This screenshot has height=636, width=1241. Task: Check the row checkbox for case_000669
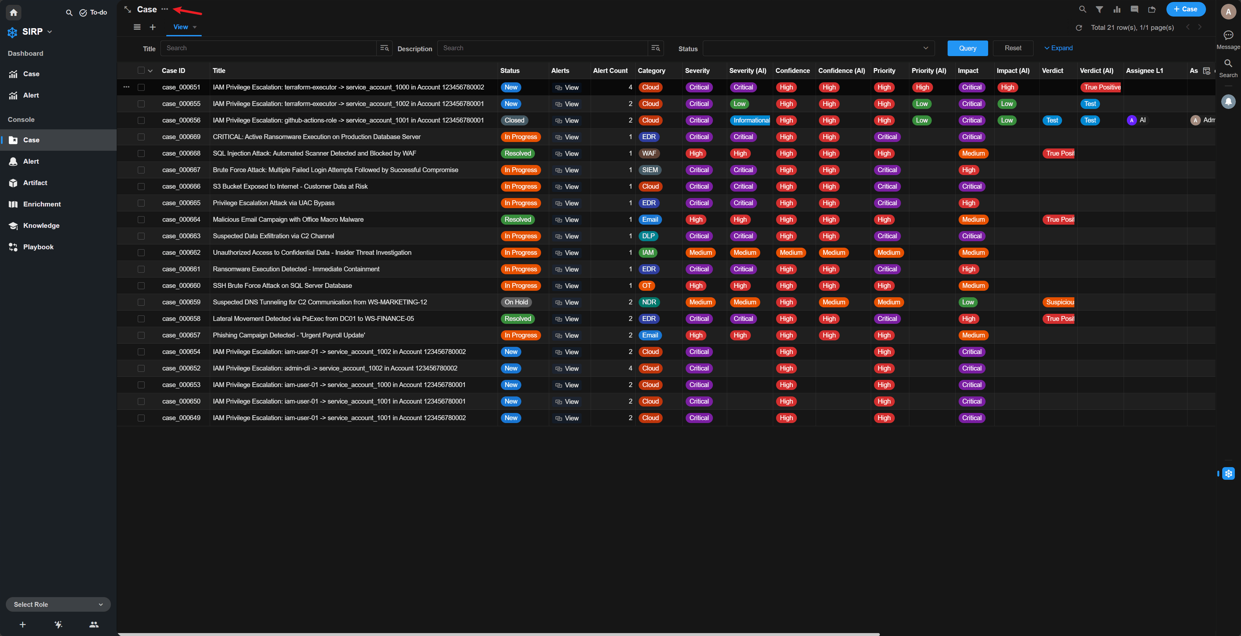[141, 137]
